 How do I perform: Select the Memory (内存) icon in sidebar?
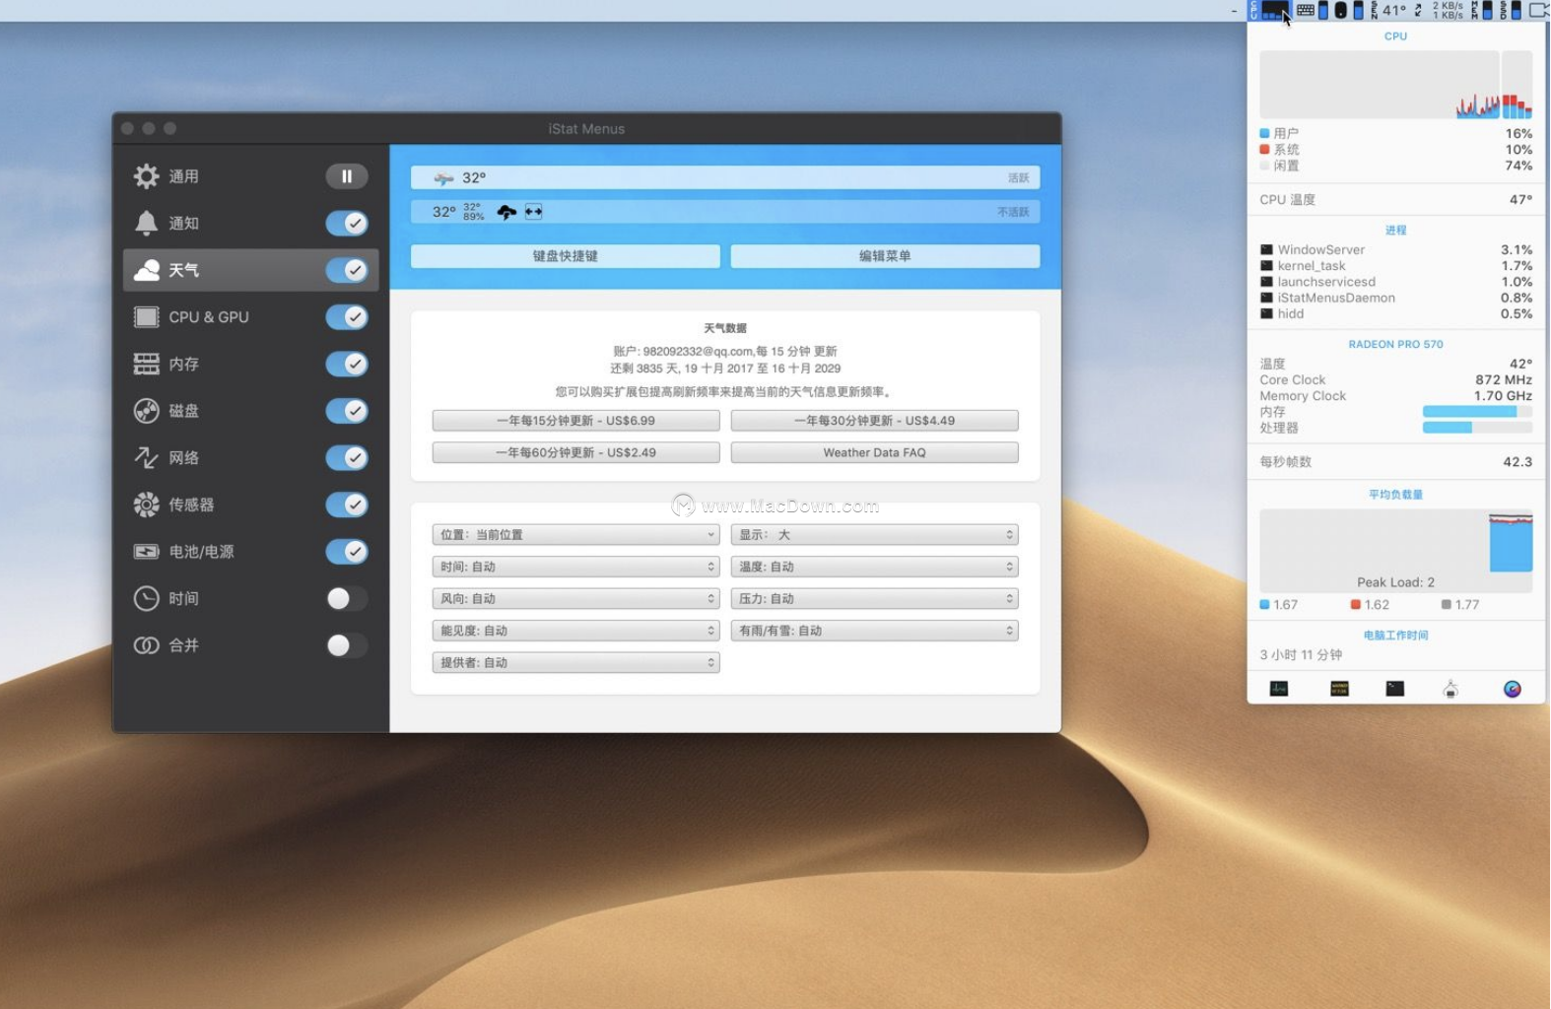coord(146,364)
